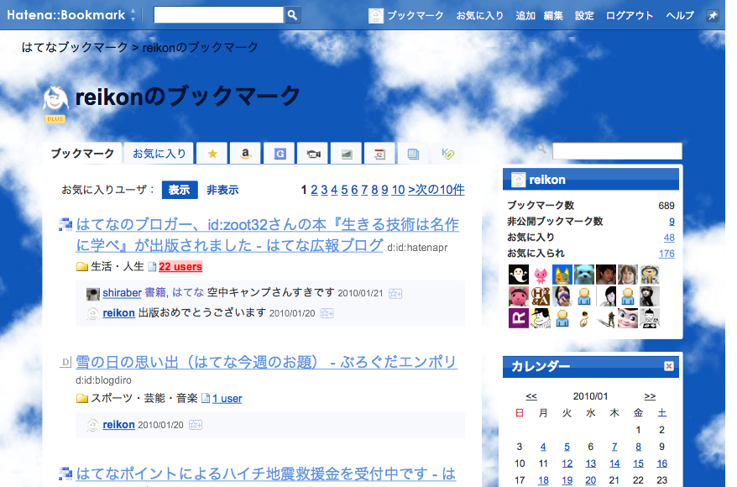Image resolution: width=737 pixels, height=487 pixels.
Task: Click the 書籍 tag on shiraber's comment
Action: pyautogui.click(x=156, y=293)
